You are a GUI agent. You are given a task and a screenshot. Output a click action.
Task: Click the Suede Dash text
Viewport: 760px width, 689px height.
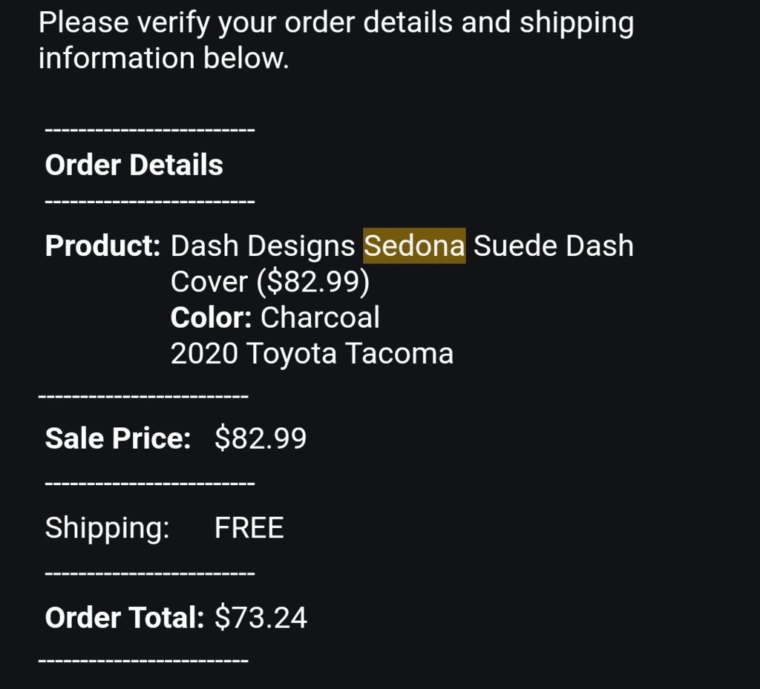tap(553, 245)
